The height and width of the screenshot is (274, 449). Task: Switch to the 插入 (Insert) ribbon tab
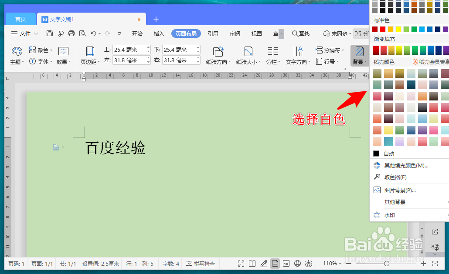(x=158, y=33)
